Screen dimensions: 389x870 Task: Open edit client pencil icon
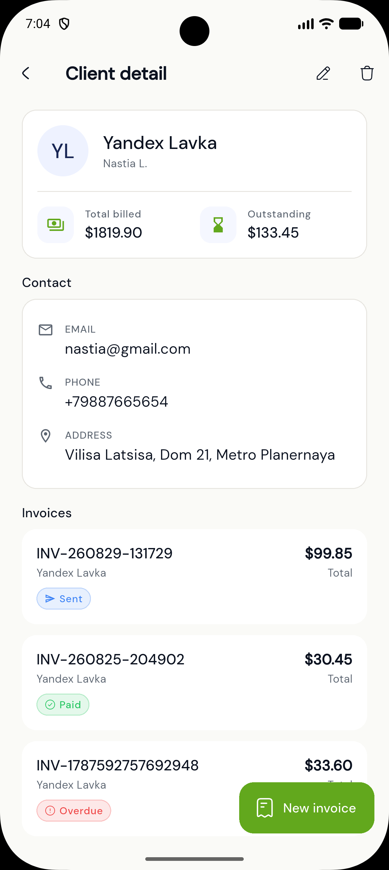pos(323,73)
